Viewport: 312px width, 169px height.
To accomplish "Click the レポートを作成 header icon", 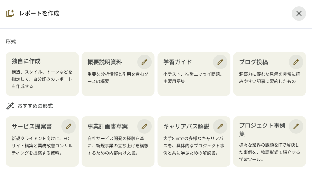I will coord(10,13).
